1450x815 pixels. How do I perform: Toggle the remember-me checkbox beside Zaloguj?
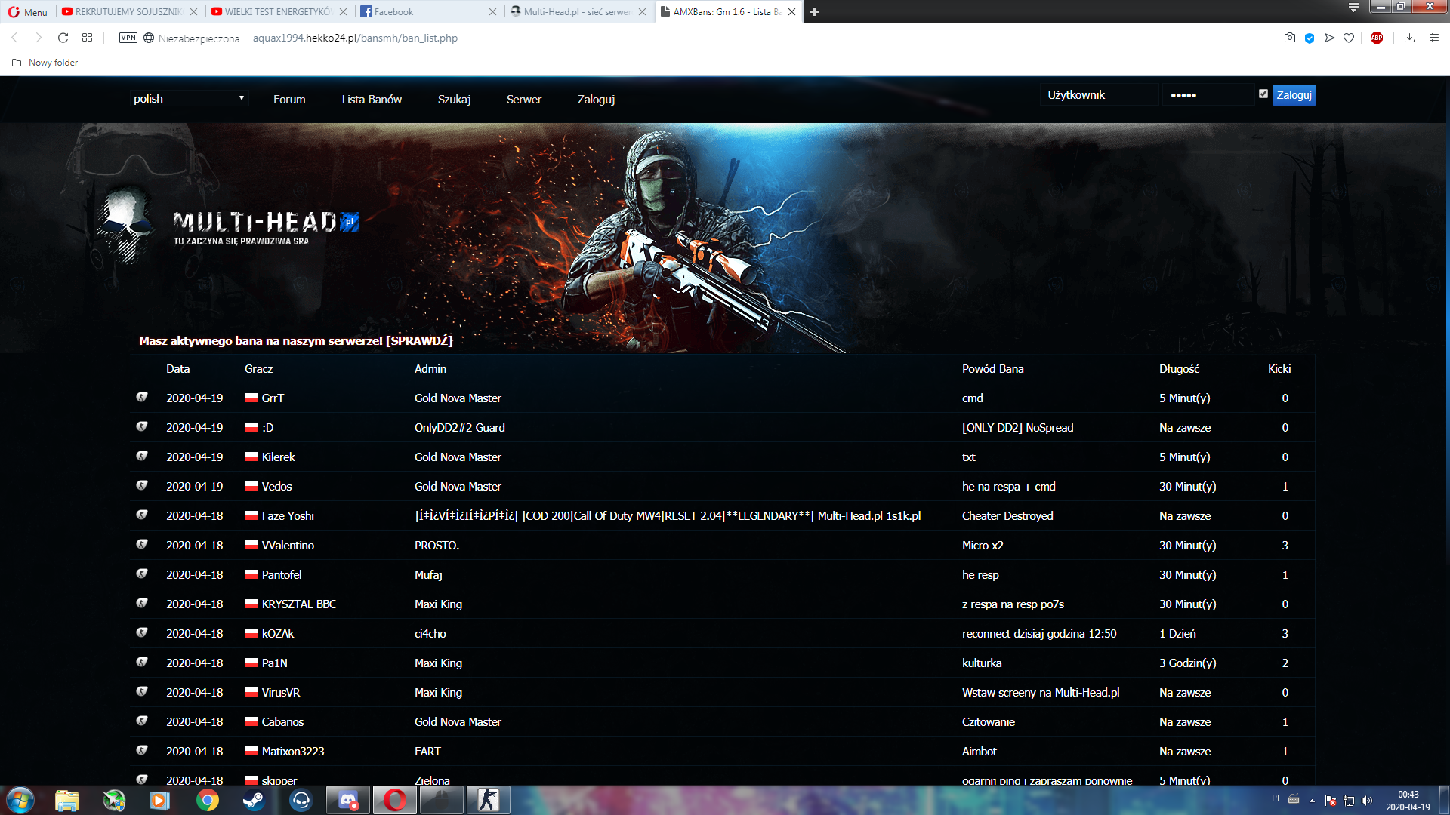click(1263, 94)
